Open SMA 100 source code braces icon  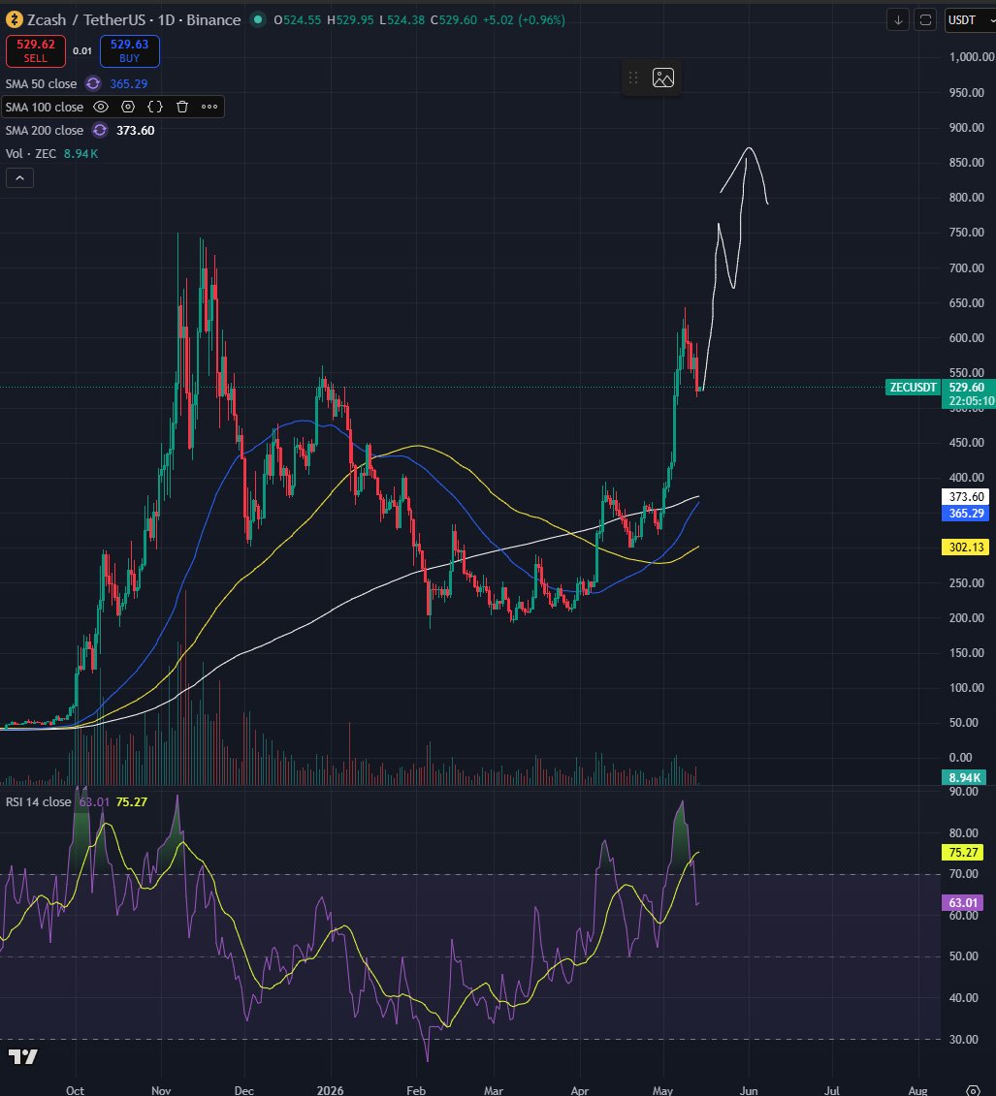tap(155, 107)
